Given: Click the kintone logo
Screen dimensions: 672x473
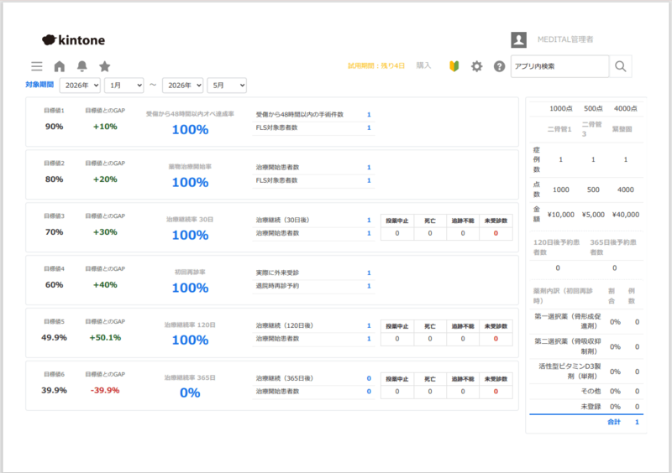Looking at the screenshot, I should (x=73, y=39).
